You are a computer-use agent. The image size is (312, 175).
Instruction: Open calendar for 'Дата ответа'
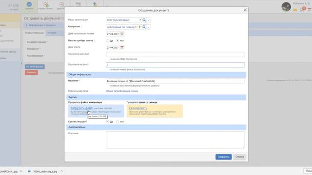click(x=122, y=48)
